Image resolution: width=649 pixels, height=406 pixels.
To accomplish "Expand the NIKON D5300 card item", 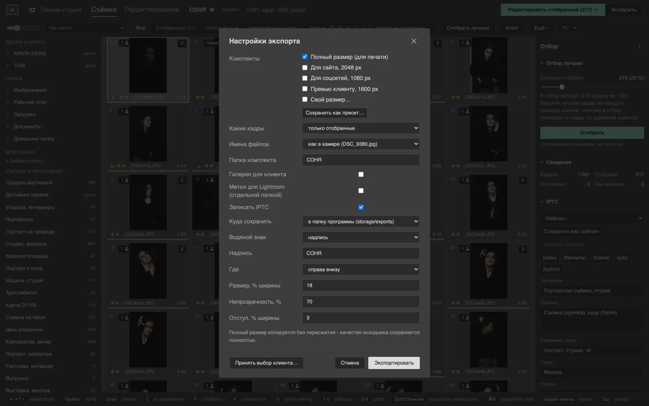I will pyautogui.click(x=8, y=54).
